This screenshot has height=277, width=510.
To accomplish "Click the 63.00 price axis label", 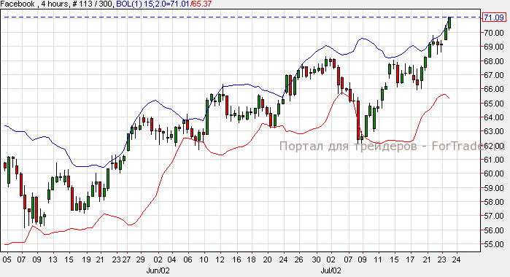I will pos(493,131).
